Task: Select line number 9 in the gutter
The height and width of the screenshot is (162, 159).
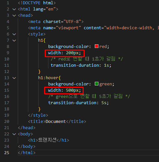Action: [x=8, y=53]
